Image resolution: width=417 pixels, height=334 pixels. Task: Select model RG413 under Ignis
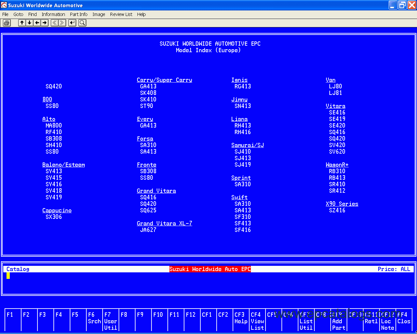click(243, 86)
